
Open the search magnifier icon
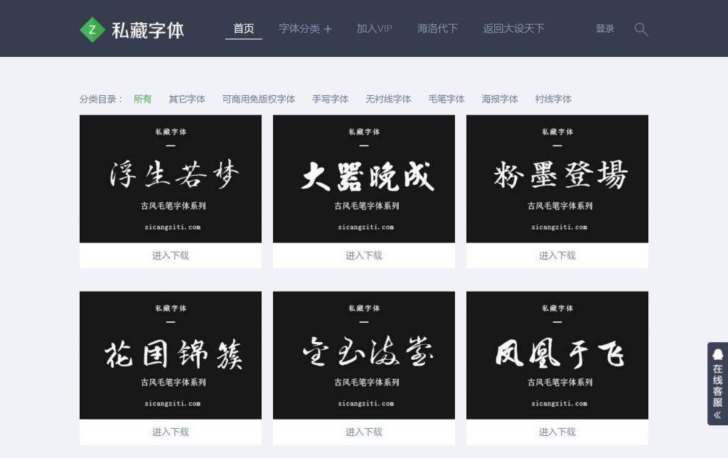click(x=641, y=29)
